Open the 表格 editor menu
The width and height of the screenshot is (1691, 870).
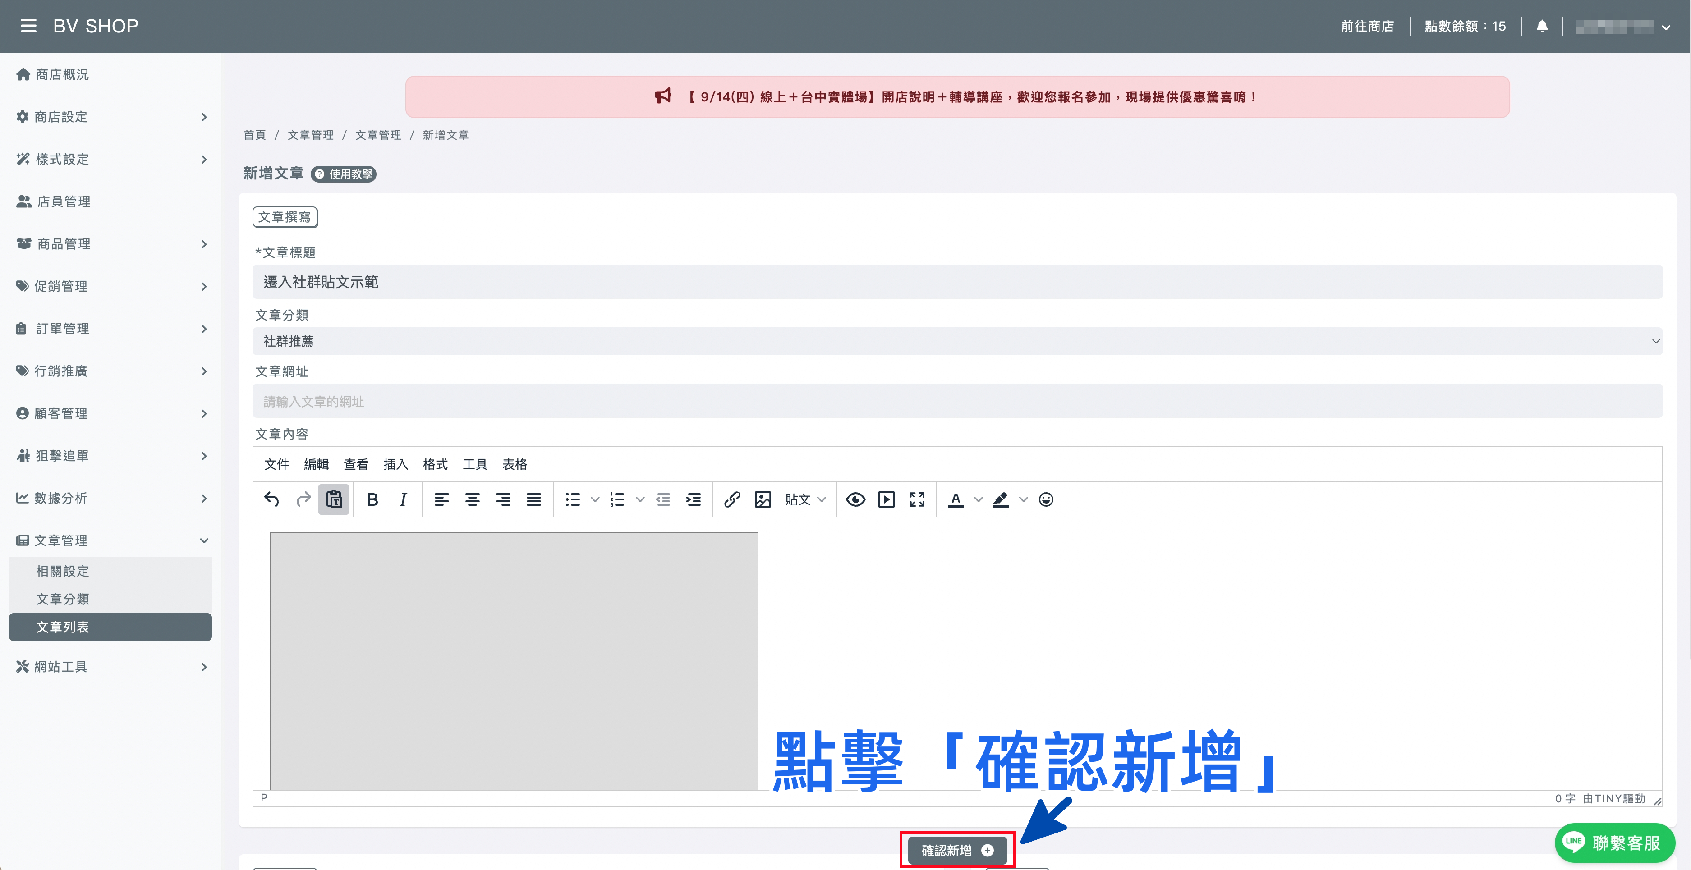pyautogui.click(x=515, y=464)
